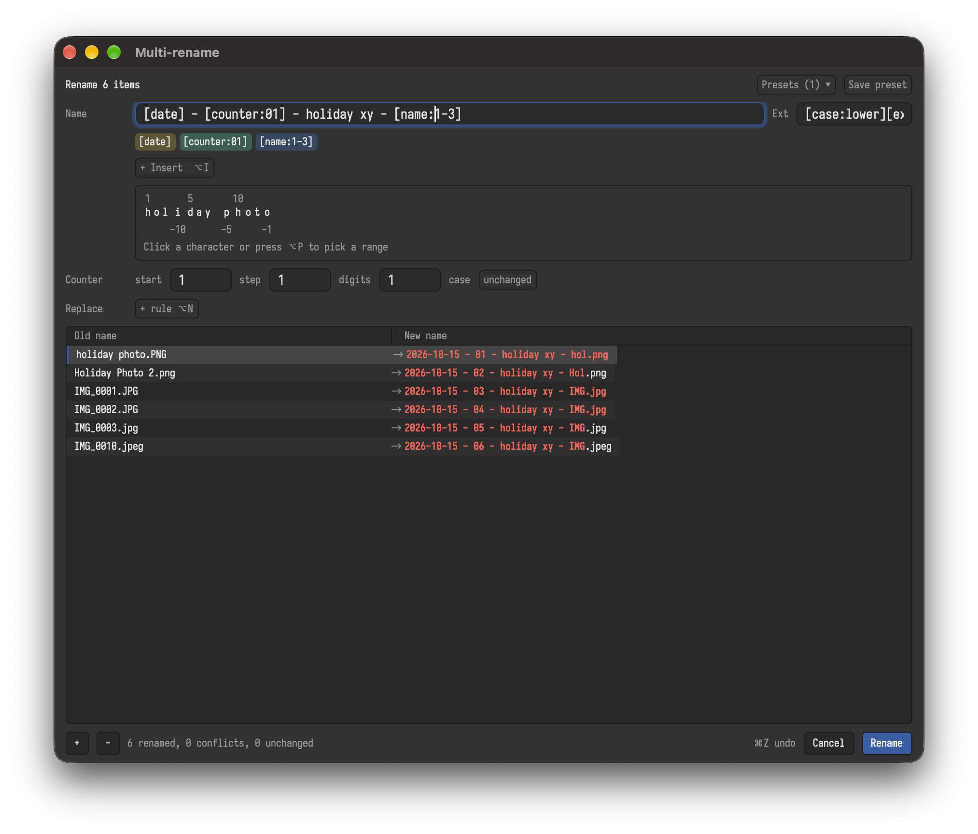
Task: Click the + Insert button
Action: [174, 168]
